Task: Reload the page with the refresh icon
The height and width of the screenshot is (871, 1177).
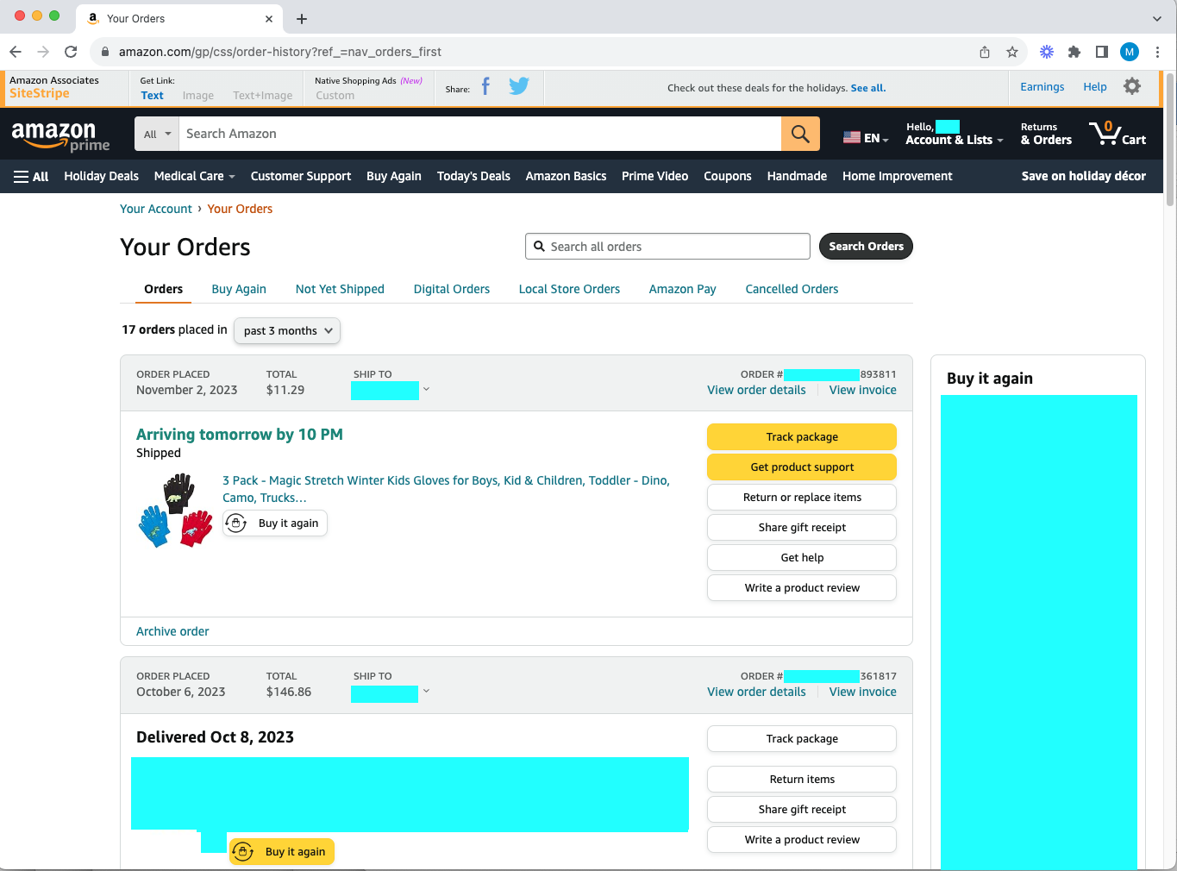Action: coord(71,52)
